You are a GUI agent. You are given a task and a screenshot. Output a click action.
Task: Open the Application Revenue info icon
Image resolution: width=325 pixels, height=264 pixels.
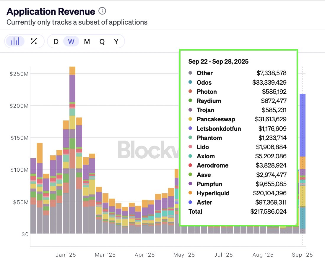(102, 11)
